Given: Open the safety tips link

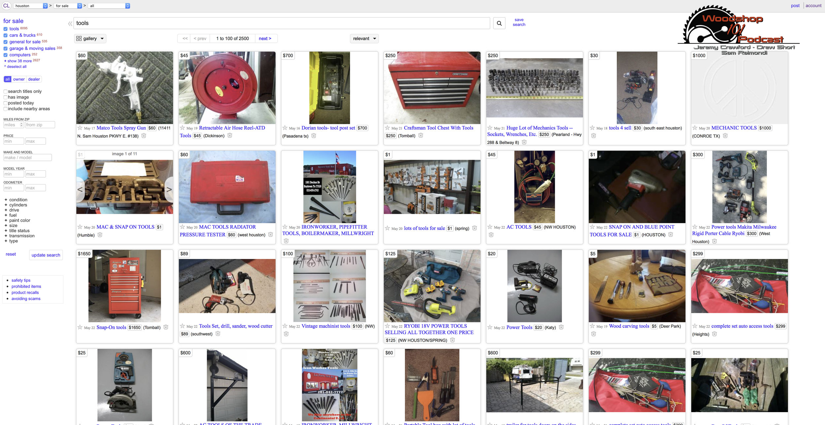Looking at the screenshot, I should (21, 280).
